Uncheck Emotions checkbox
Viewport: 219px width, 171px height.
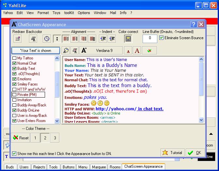click(14, 79)
